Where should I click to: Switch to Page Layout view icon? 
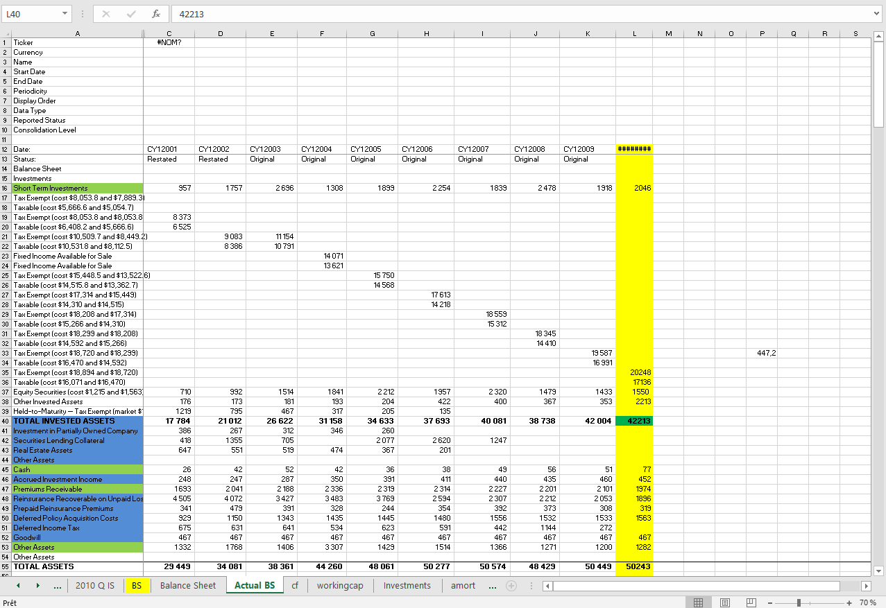point(722,602)
